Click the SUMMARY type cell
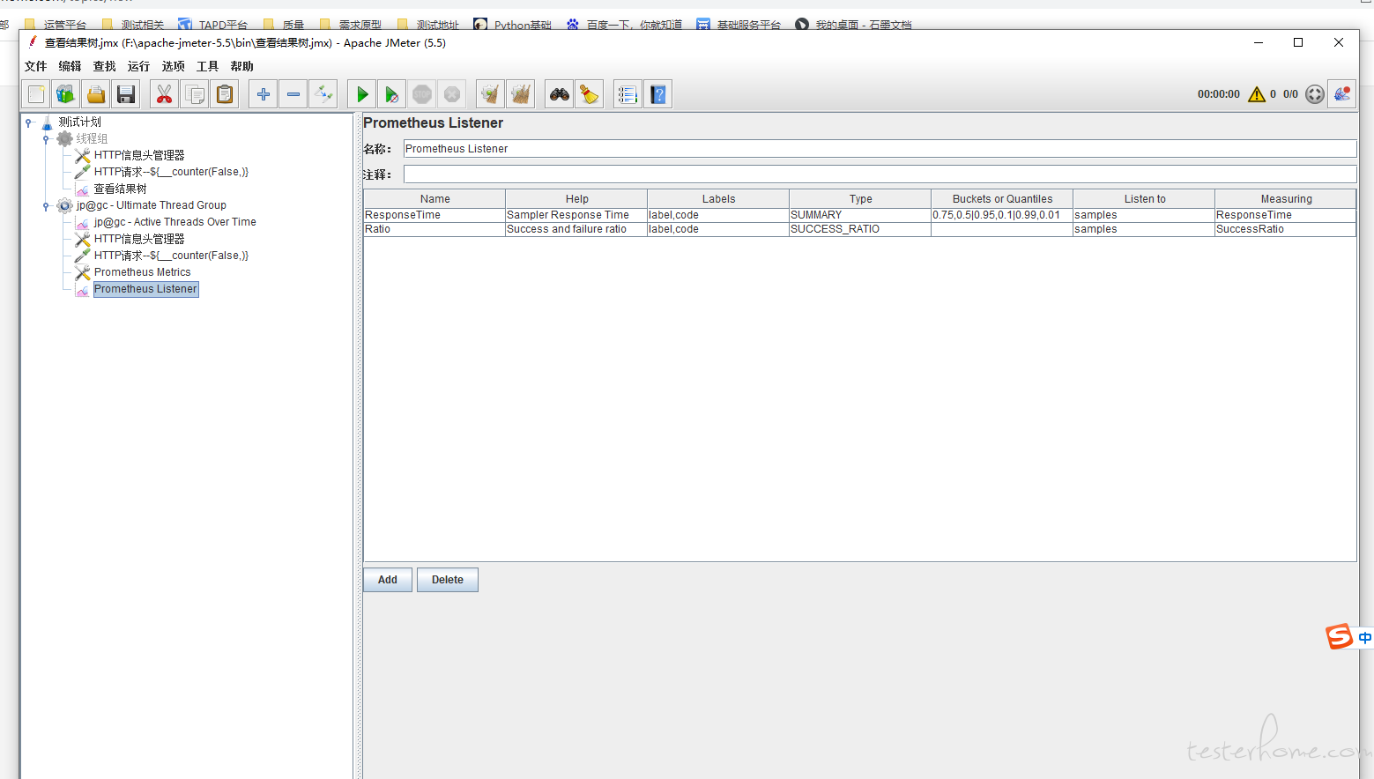1374x779 pixels. click(860, 215)
